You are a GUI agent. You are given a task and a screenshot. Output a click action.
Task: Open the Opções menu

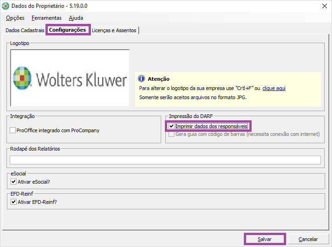pos(15,18)
